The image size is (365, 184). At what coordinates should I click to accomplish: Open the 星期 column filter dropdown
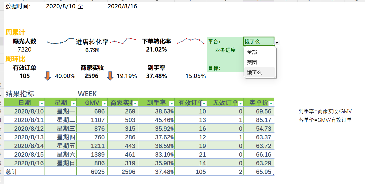pyautogui.click(x=73, y=103)
